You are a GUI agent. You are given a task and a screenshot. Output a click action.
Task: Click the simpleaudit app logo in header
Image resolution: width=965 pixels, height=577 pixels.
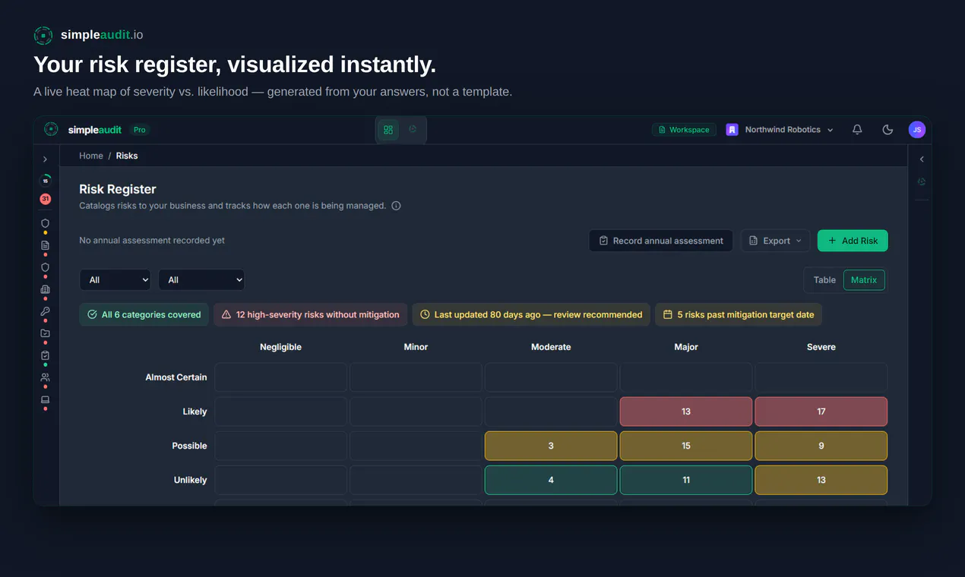[84, 130]
